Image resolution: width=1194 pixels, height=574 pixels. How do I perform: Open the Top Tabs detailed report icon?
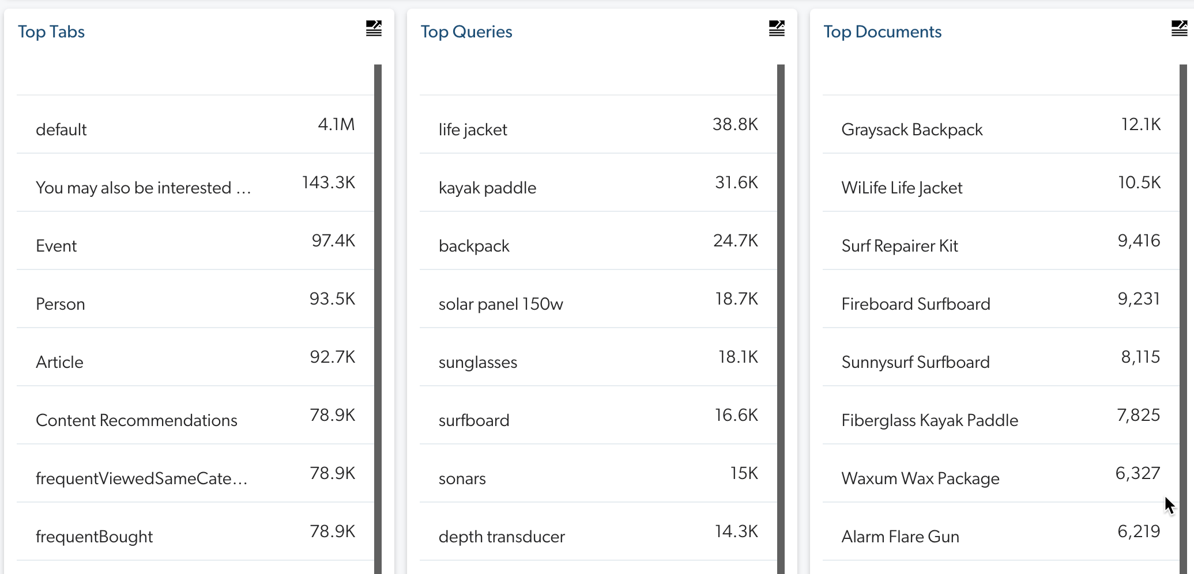pos(373,28)
